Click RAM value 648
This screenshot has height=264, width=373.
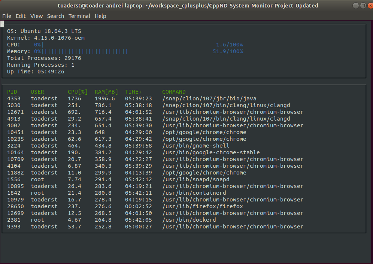[x=100, y=132]
